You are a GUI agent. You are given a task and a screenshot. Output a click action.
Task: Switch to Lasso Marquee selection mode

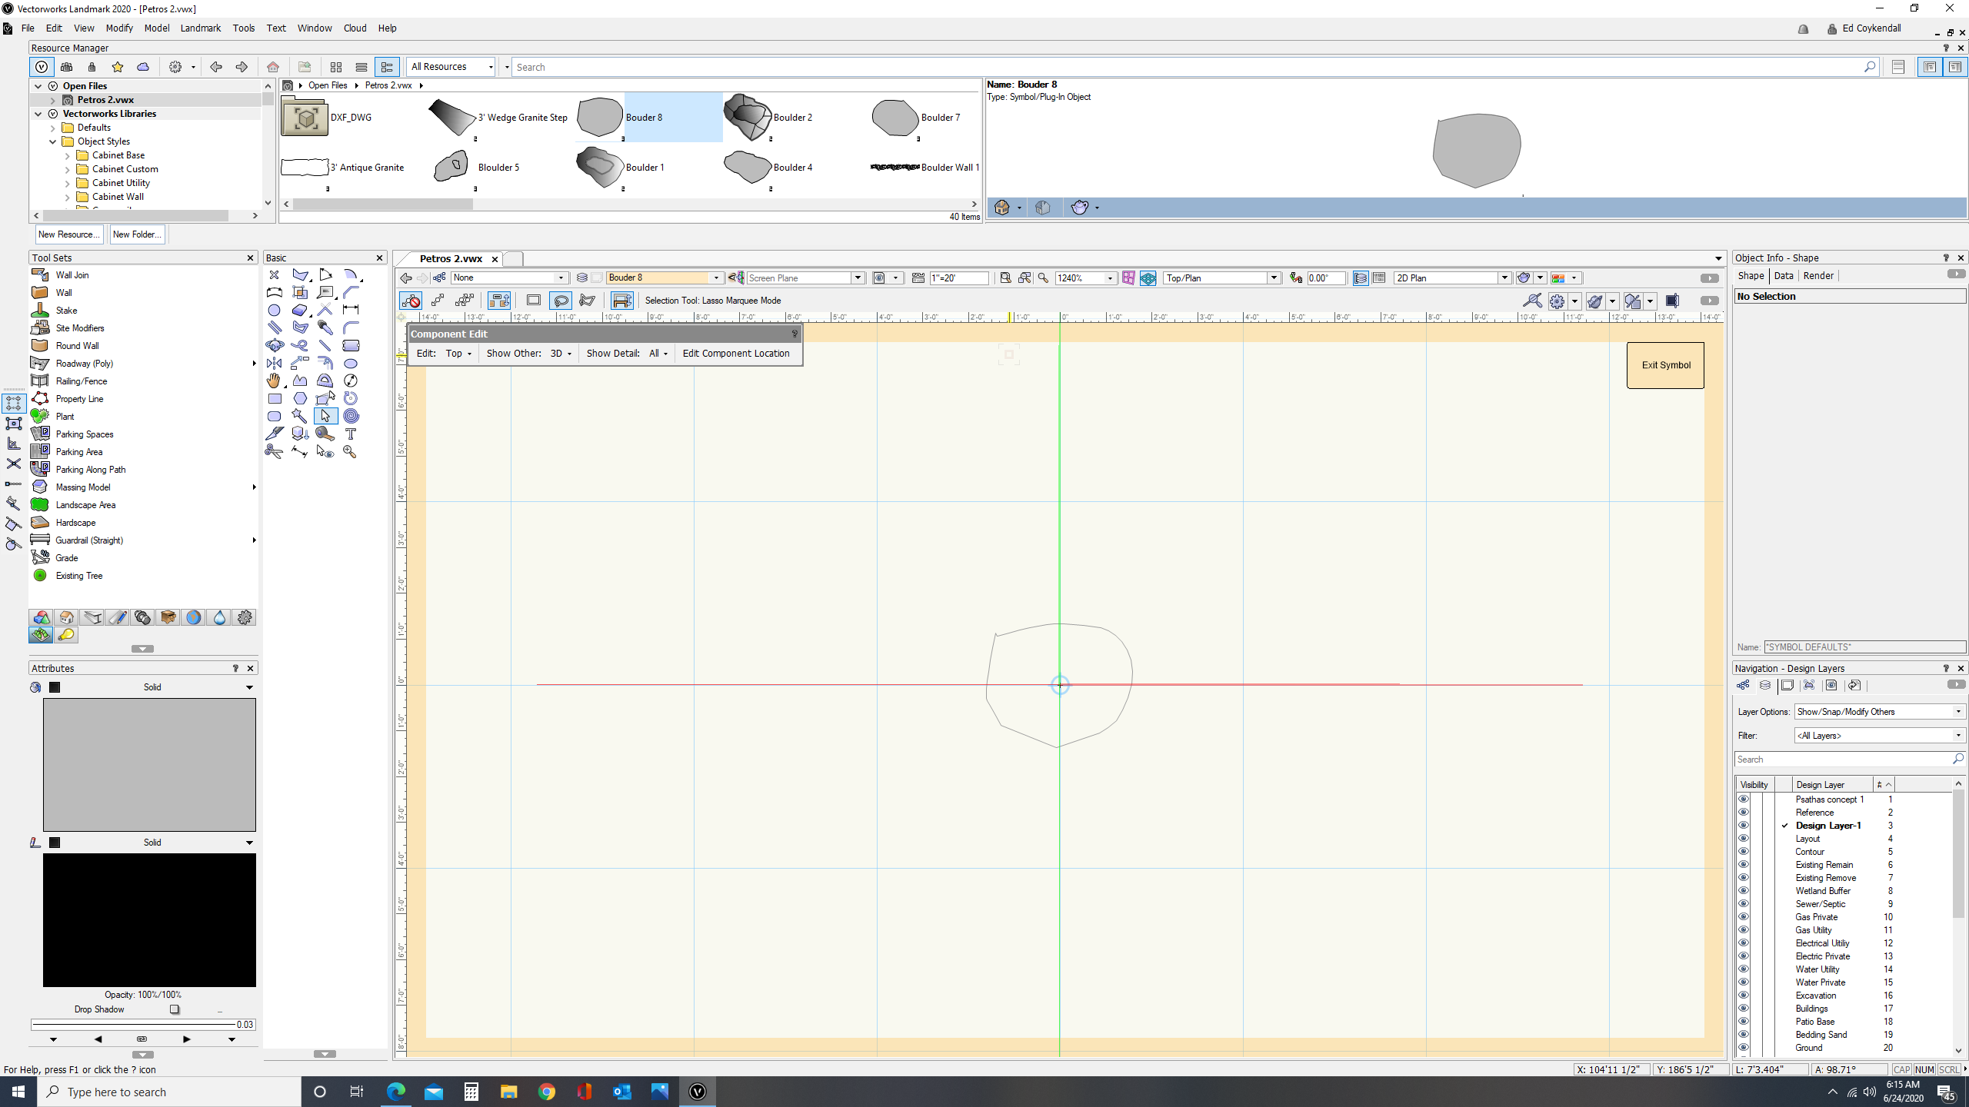tap(561, 301)
